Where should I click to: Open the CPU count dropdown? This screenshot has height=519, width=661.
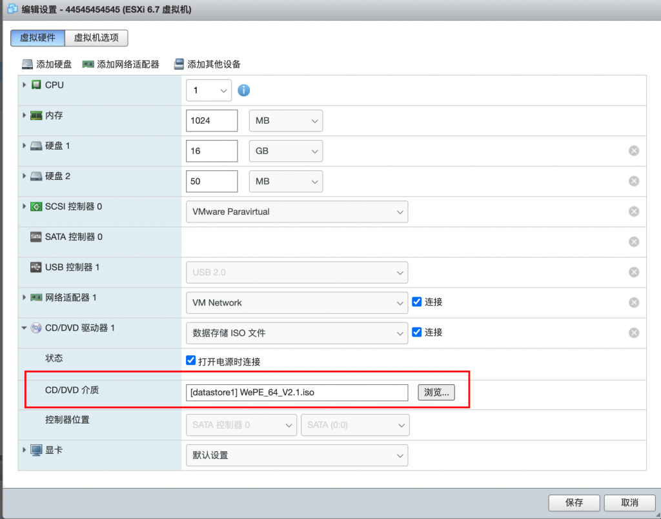click(208, 90)
